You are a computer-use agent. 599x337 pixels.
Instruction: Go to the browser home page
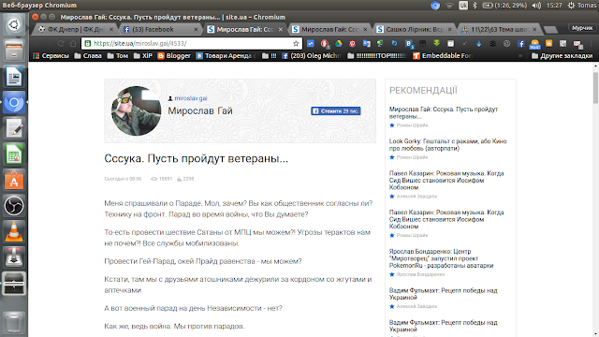point(73,44)
